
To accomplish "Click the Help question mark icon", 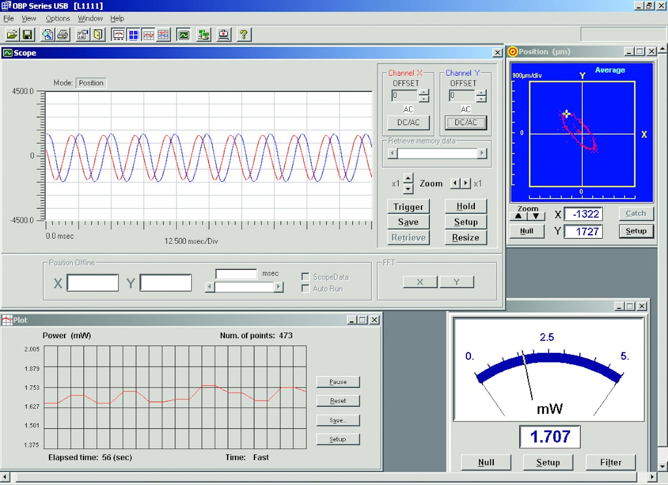I will tap(244, 34).
